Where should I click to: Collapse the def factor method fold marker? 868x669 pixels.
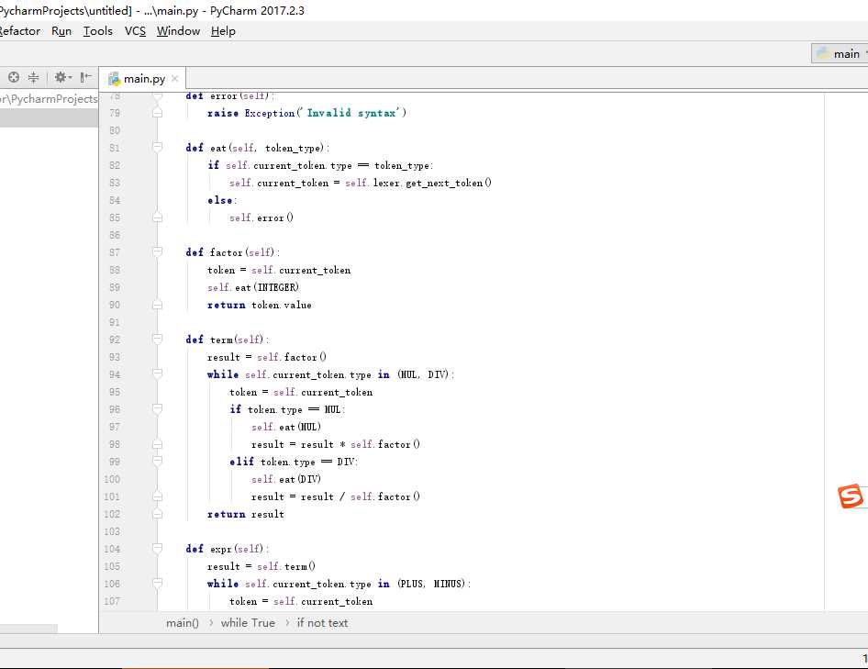(x=157, y=252)
